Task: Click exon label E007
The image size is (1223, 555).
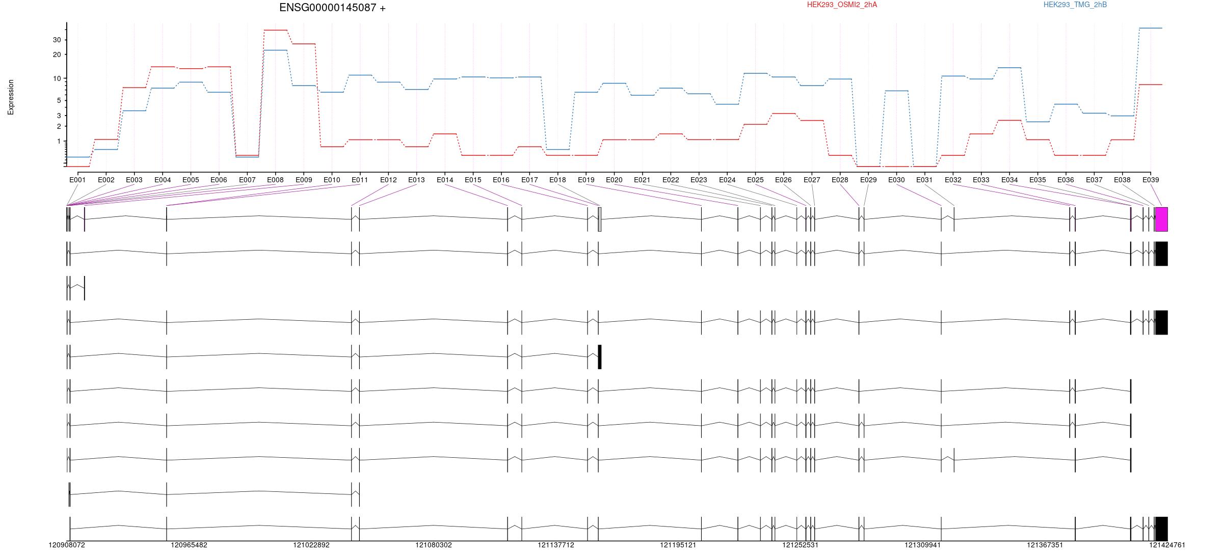Action: click(x=247, y=180)
